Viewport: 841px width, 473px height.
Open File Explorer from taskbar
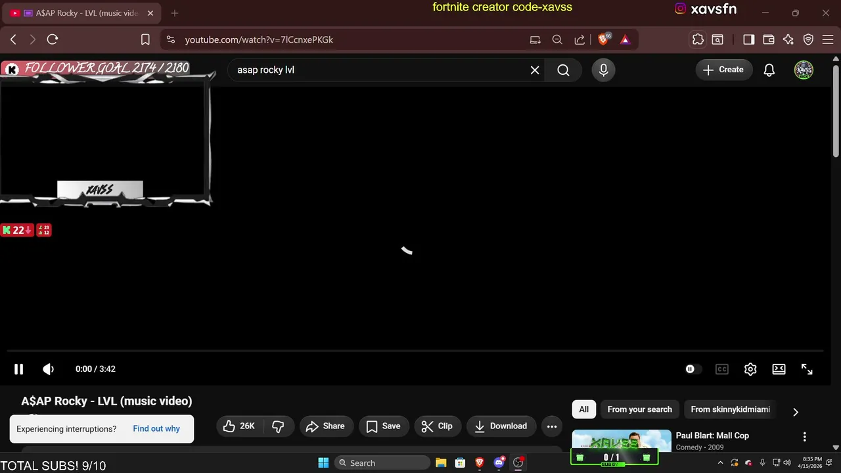click(441, 462)
